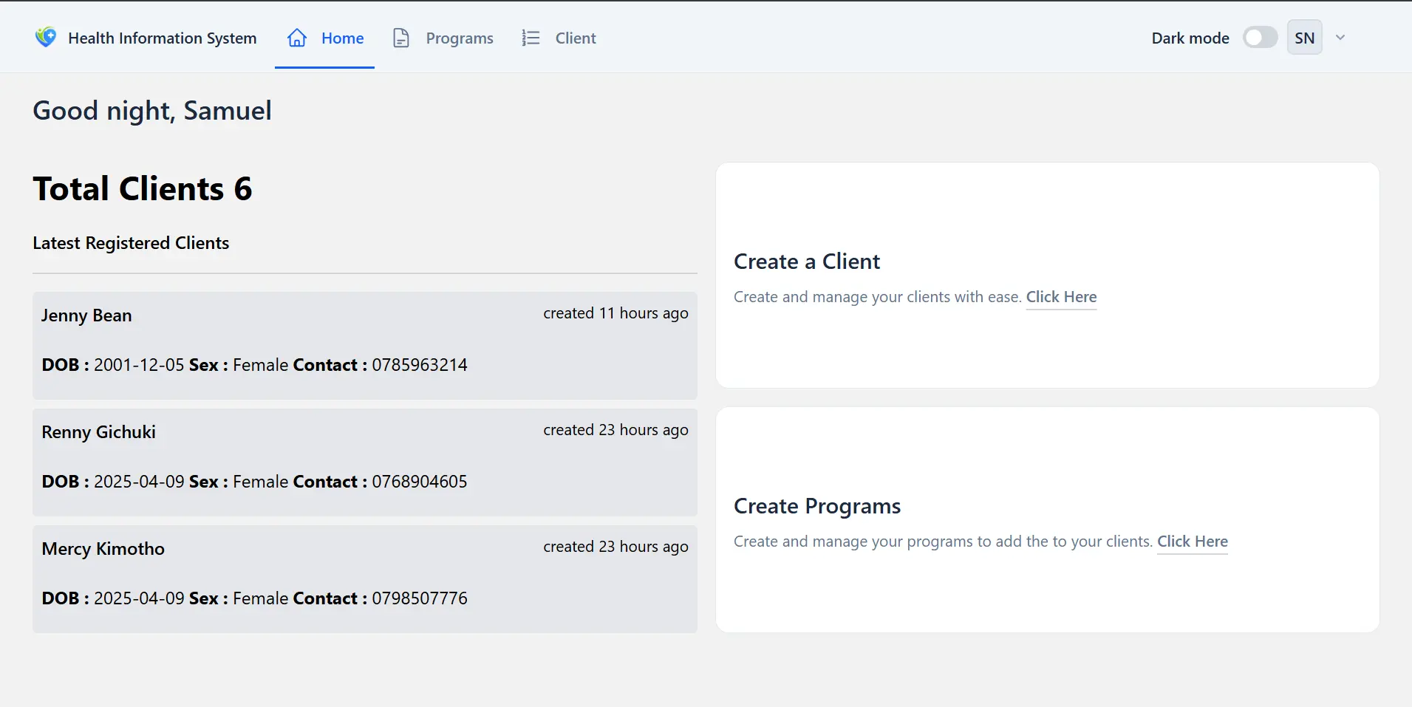Click Here link to create a client
The height and width of the screenshot is (707, 1412).
(x=1061, y=297)
